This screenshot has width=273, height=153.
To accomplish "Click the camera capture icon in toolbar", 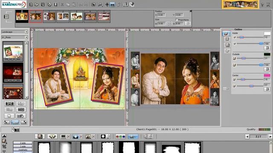I will (93, 5).
